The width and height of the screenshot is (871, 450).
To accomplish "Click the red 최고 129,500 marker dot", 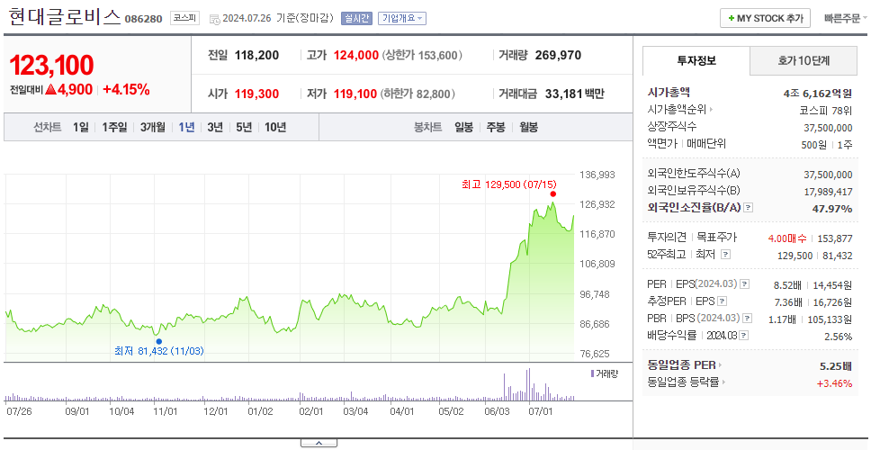I will 552,193.
